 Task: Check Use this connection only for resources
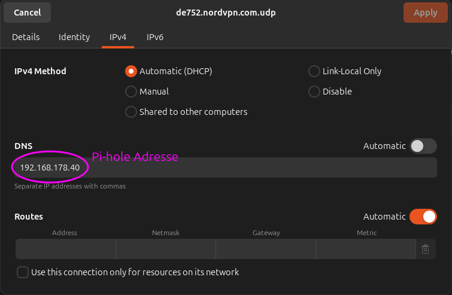coord(23,272)
